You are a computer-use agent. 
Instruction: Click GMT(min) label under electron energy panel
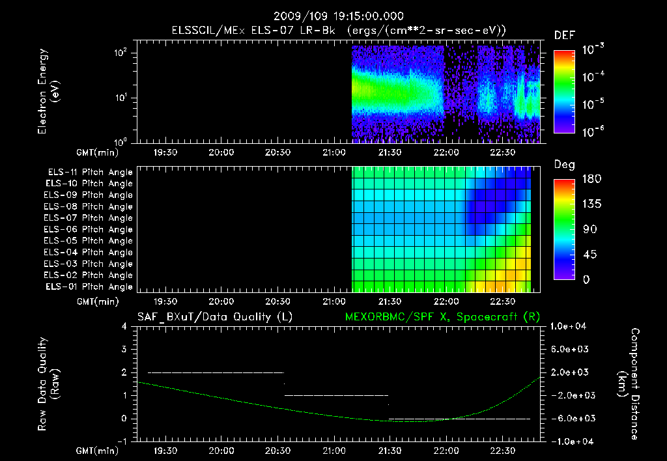point(98,152)
